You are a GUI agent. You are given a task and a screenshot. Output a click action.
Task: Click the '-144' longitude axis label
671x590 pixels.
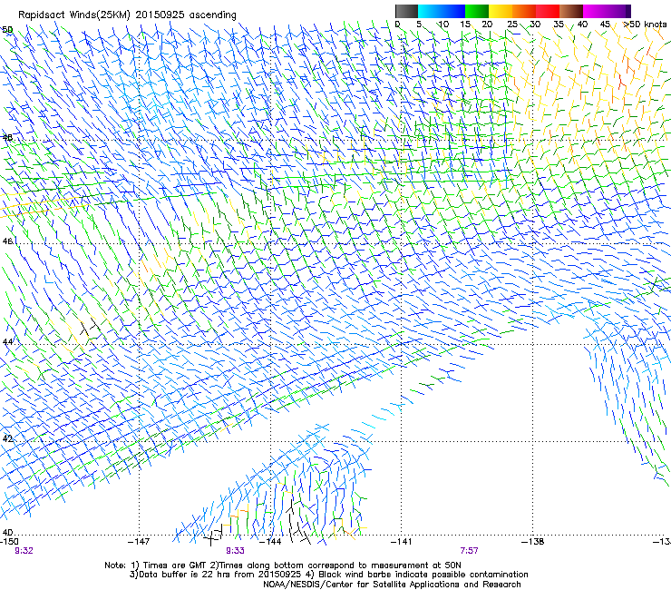[x=271, y=542]
